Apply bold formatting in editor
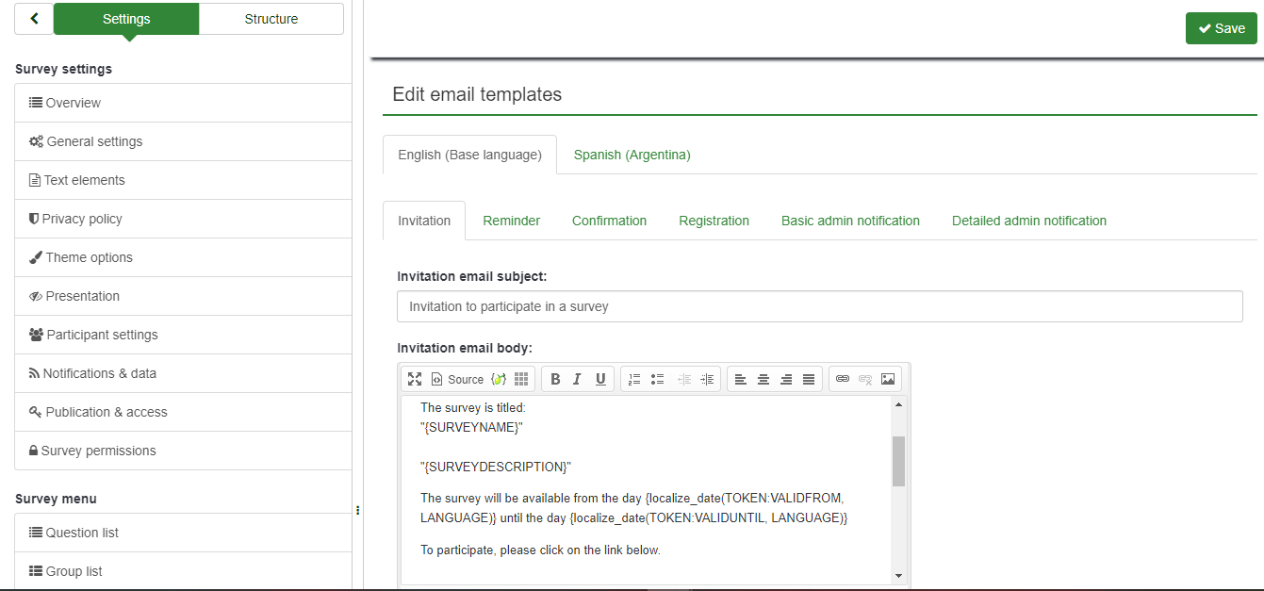The image size is (1264, 591). point(555,379)
